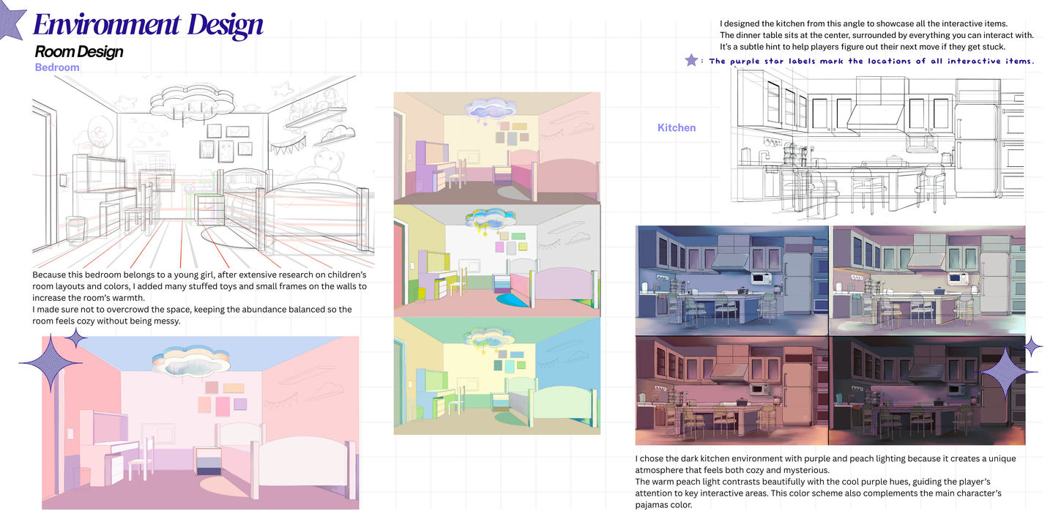
Task: Select the green and blue bedroom color variant
Action: click(x=497, y=376)
